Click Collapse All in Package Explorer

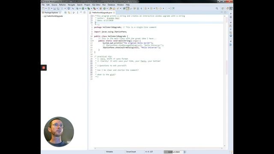point(66,12)
